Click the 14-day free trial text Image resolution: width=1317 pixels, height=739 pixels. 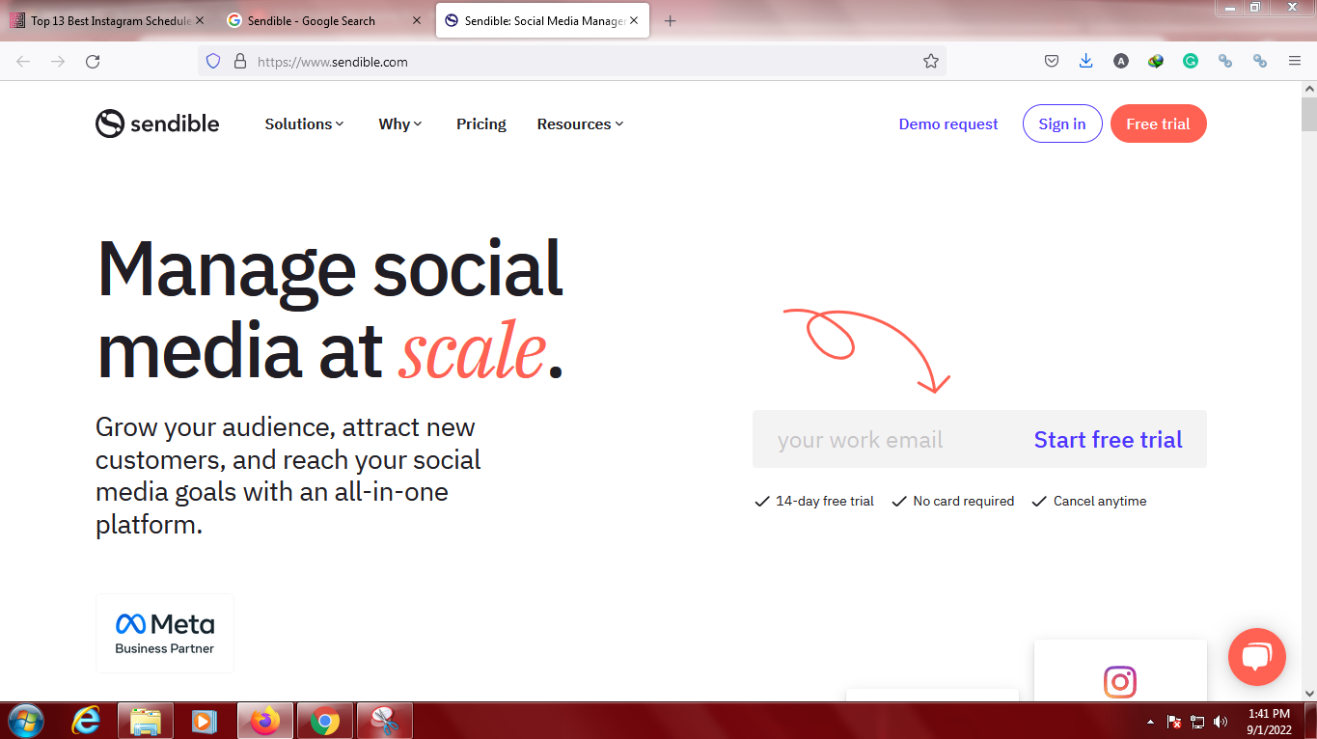825,501
